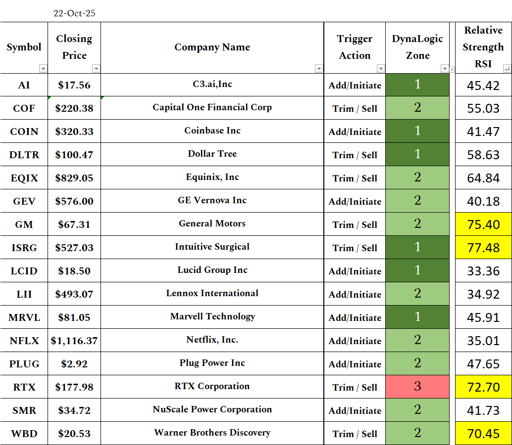Select the highlighted RSI value 75.40

483,224
